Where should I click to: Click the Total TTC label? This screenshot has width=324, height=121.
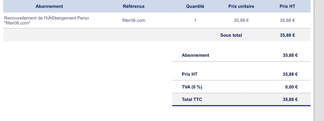pos(192,99)
